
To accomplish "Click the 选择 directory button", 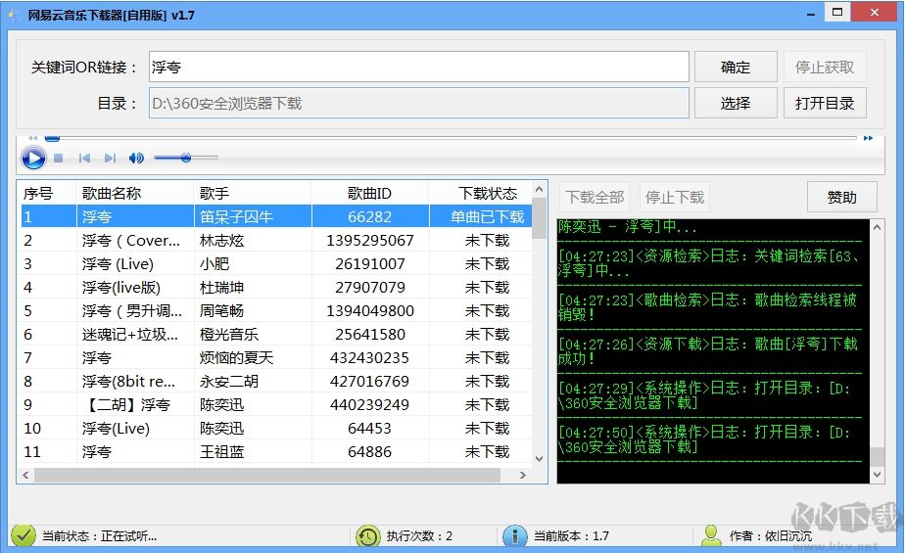I will tap(736, 103).
